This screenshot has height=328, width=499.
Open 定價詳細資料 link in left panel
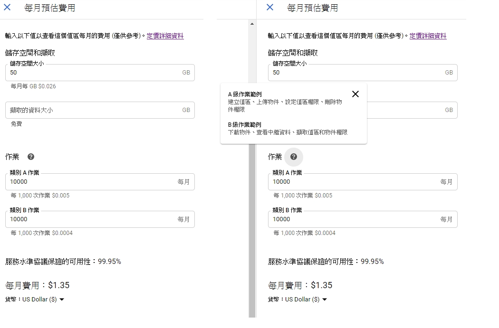pyautogui.click(x=165, y=36)
